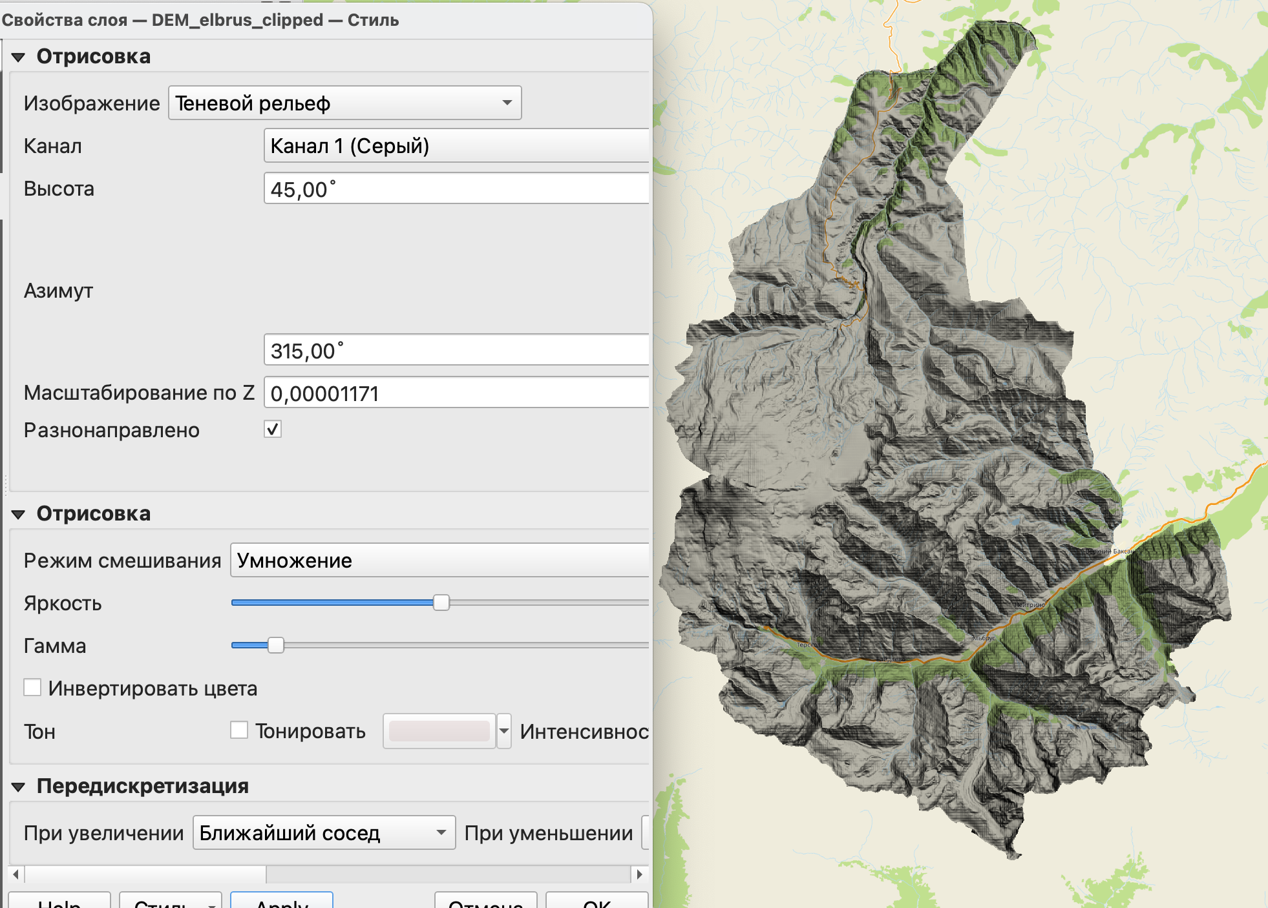Uncheck the Разнонаправлено checkbox
The image size is (1268, 908).
pos(273,429)
